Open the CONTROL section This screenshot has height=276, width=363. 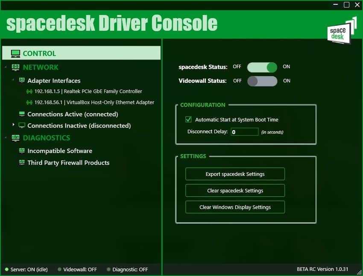click(81, 53)
